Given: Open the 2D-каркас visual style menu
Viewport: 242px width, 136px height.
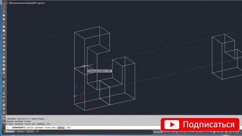Looking at the screenshot, I should (x=39, y=3).
